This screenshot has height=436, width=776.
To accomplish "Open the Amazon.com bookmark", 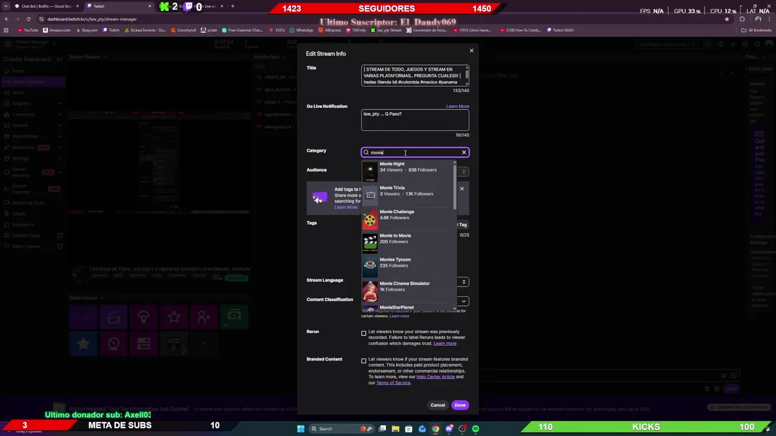I will click(x=56, y=30).
